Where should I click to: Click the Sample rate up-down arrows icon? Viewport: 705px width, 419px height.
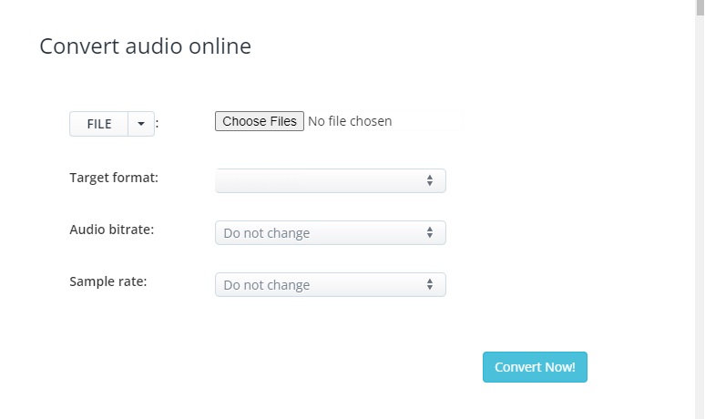(429, 285)
